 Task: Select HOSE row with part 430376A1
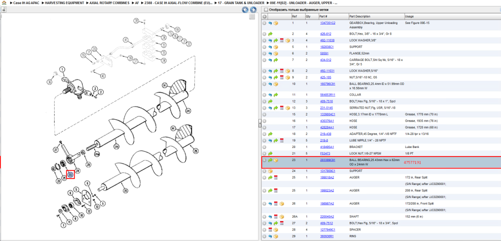(x=381, y=121)
